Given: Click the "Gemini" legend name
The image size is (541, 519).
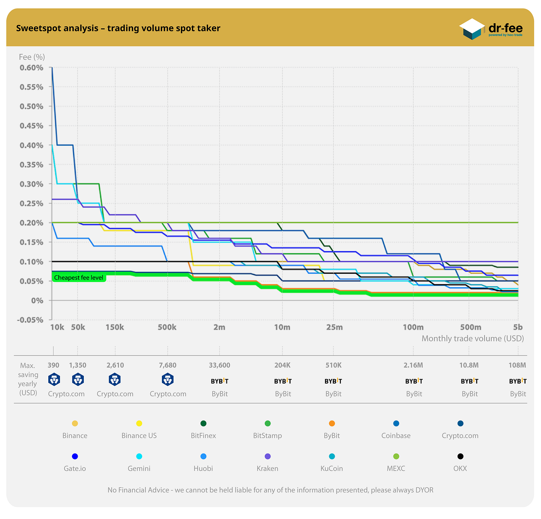Looking at the screenshot, I should pyautogui.click(x=139, y=468).
